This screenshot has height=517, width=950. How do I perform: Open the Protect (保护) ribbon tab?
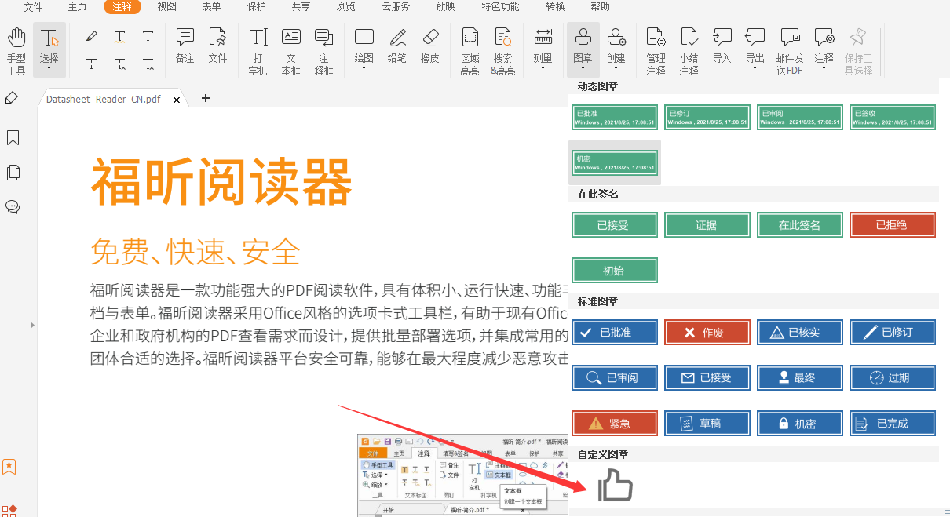[256, 7]
